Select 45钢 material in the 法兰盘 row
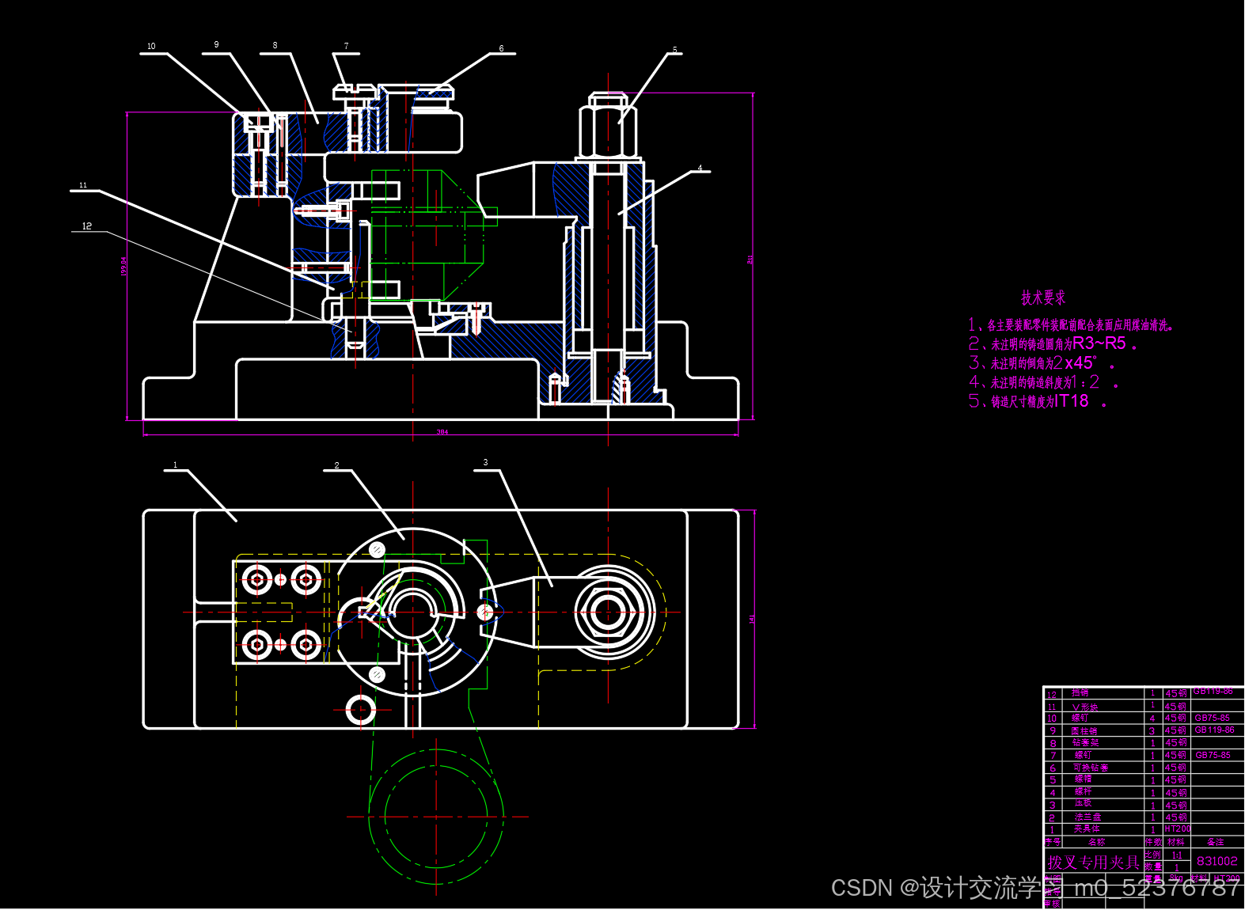1245x910 pixels. [x=1175, y=817]
